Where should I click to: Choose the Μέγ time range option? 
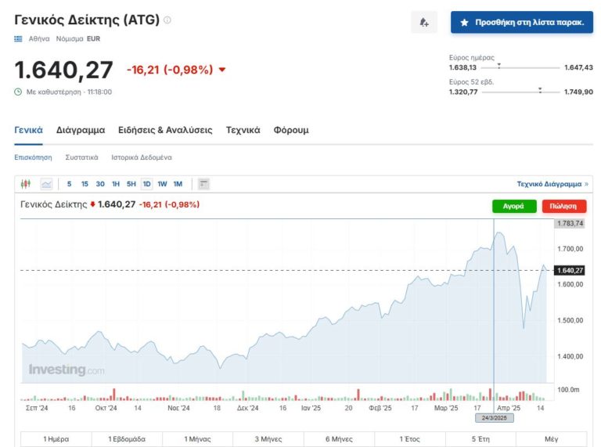[552, 439]
